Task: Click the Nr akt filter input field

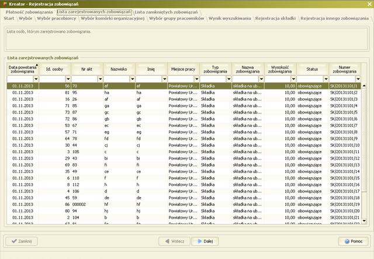Action: [x=85, y=79]
